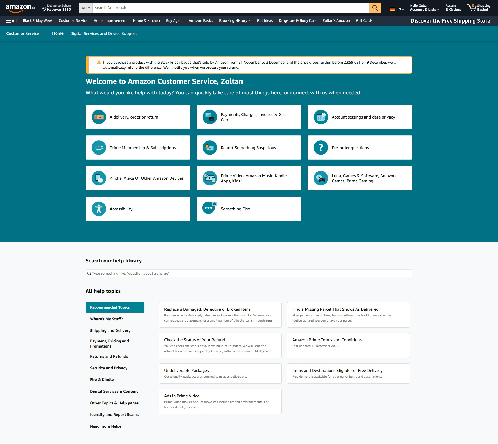
Task: Open Amazon Basics in nav bar
Action: (x=201, y=21)
